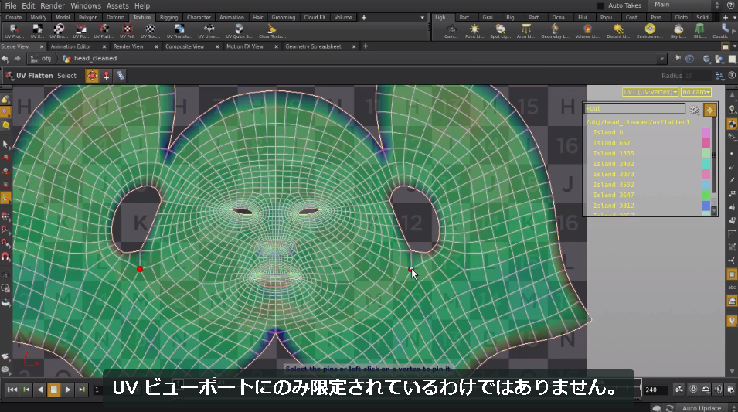The height and width of the screenshot is (412, 738).
Task: Select the UV Pelt shelf tool
Action: 127,31
